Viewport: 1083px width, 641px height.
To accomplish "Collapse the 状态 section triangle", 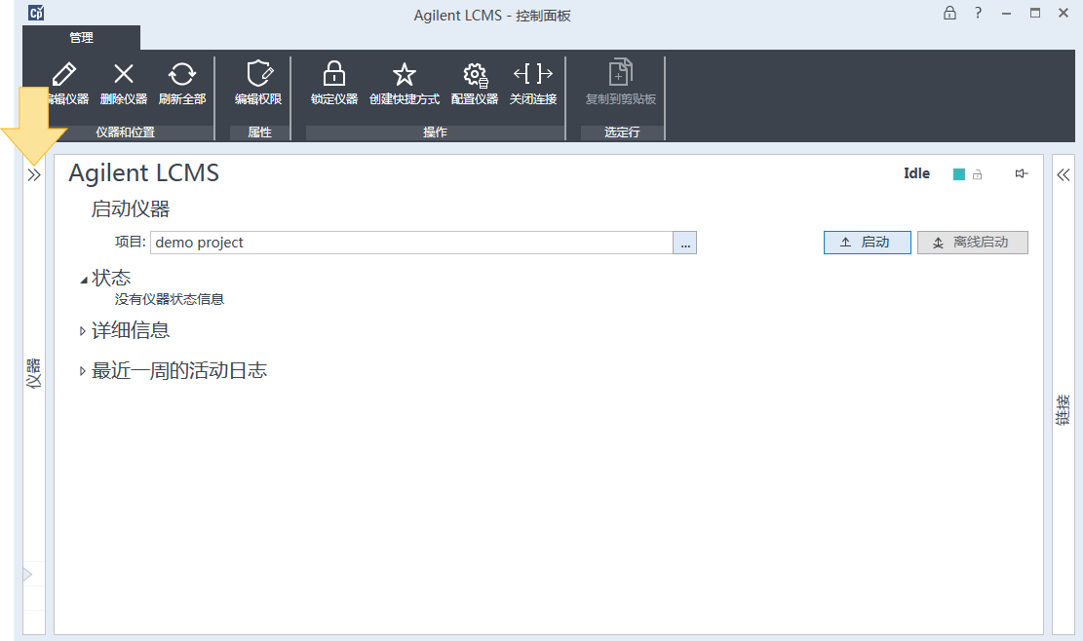I will point(84,280).
